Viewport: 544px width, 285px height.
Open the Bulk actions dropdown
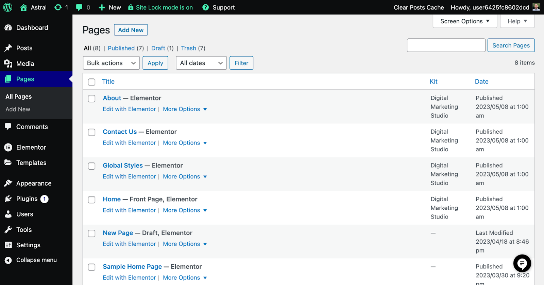(111, 63)
